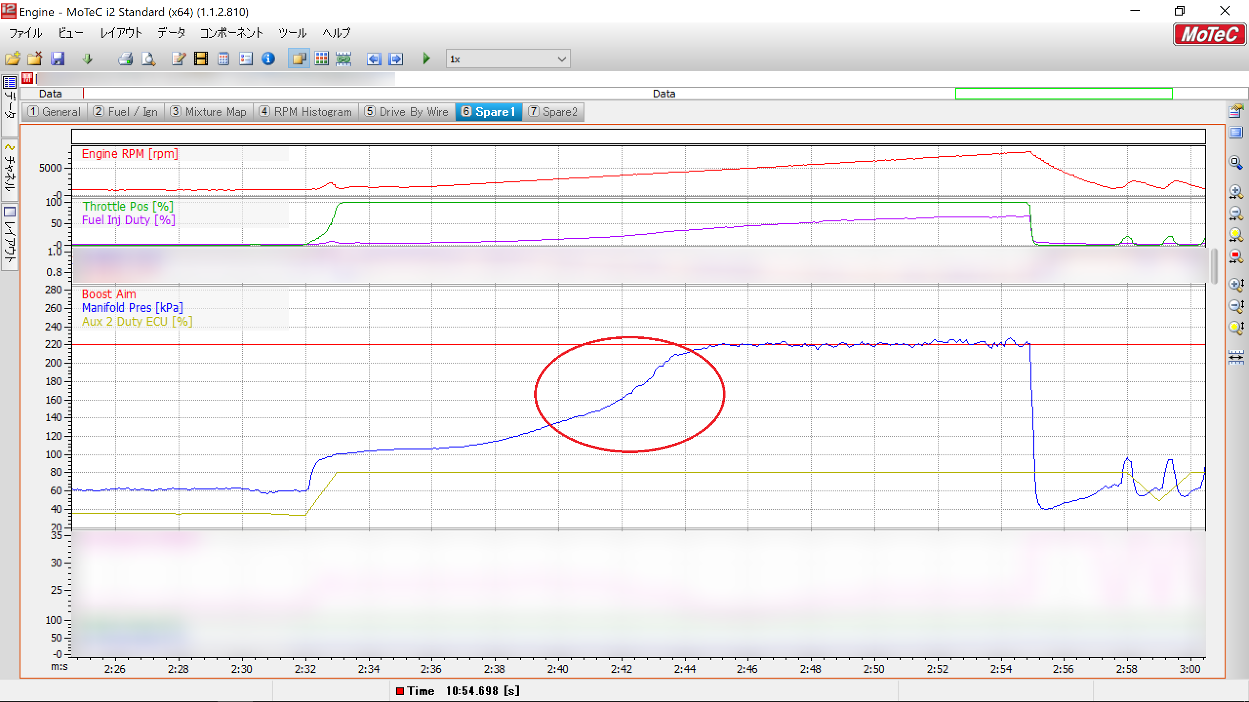Toggle the colored grid tile button
Viewport: 1249px width, 702px height.
tap(322, 59)
